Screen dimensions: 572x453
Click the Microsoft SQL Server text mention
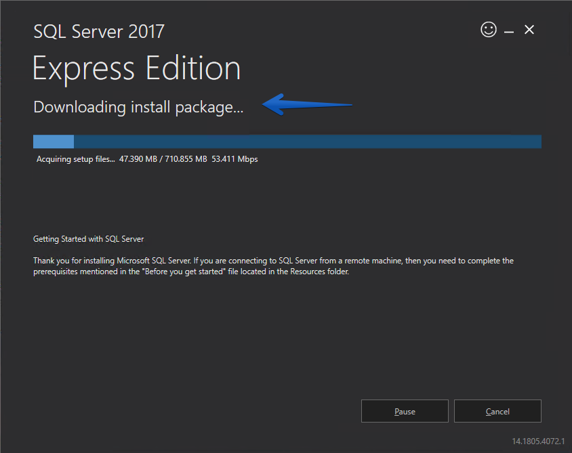pyautogui.click(x=154, y=261)
